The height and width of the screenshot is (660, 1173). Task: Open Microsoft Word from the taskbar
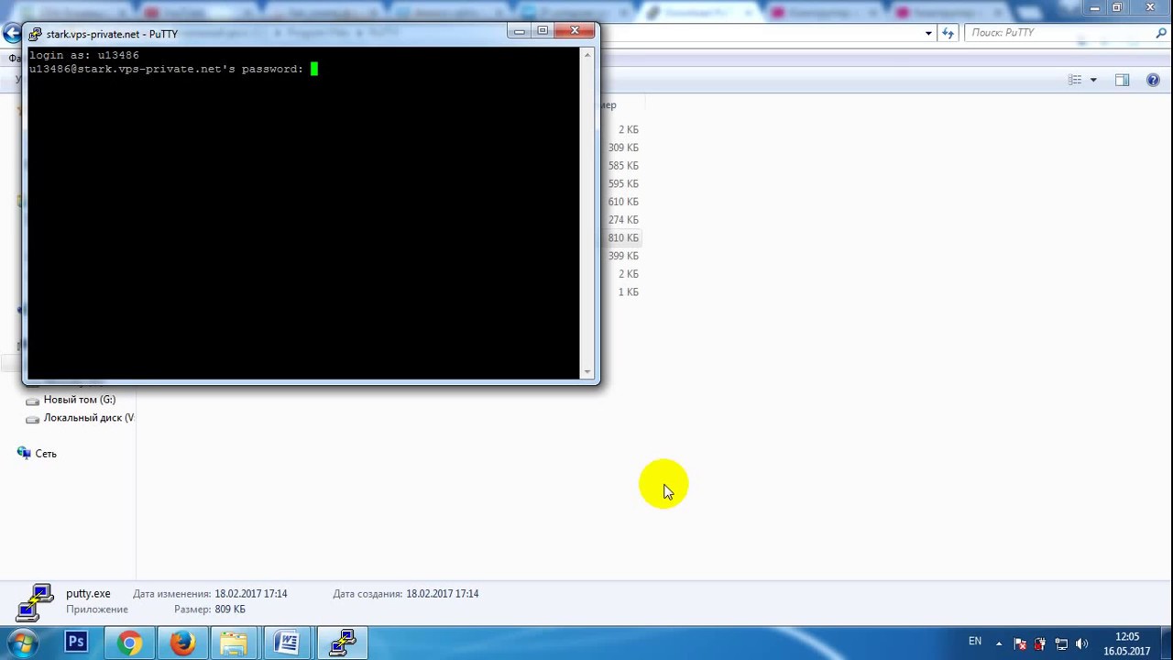coord(288,643)
